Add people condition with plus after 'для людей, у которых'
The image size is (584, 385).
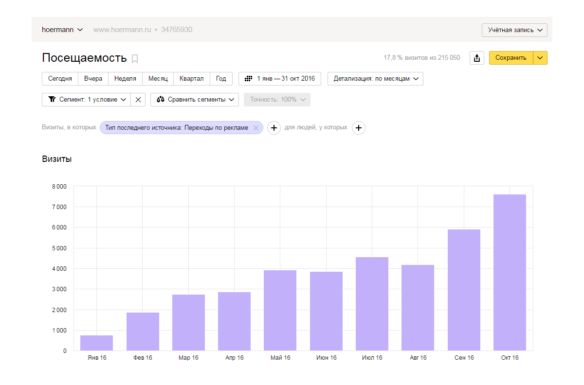(359, 128)
